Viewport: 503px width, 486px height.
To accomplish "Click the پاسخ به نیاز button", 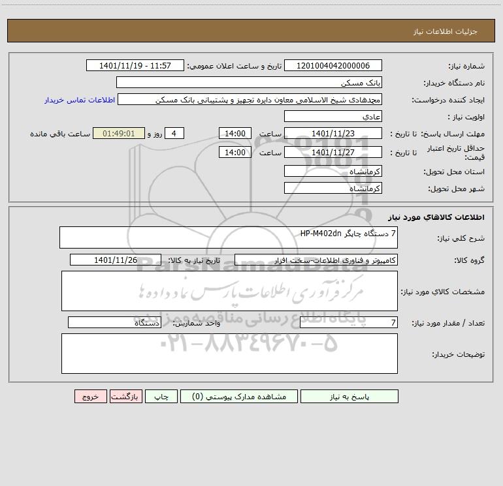I will tap(349, 396).
